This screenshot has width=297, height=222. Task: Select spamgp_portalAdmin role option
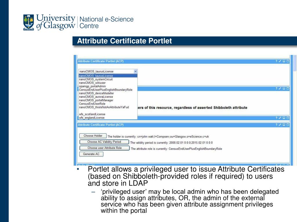[x=108, y=86]
